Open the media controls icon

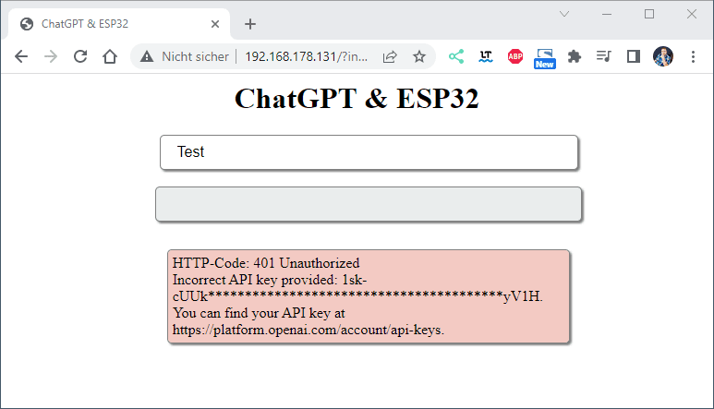[604, 56]
